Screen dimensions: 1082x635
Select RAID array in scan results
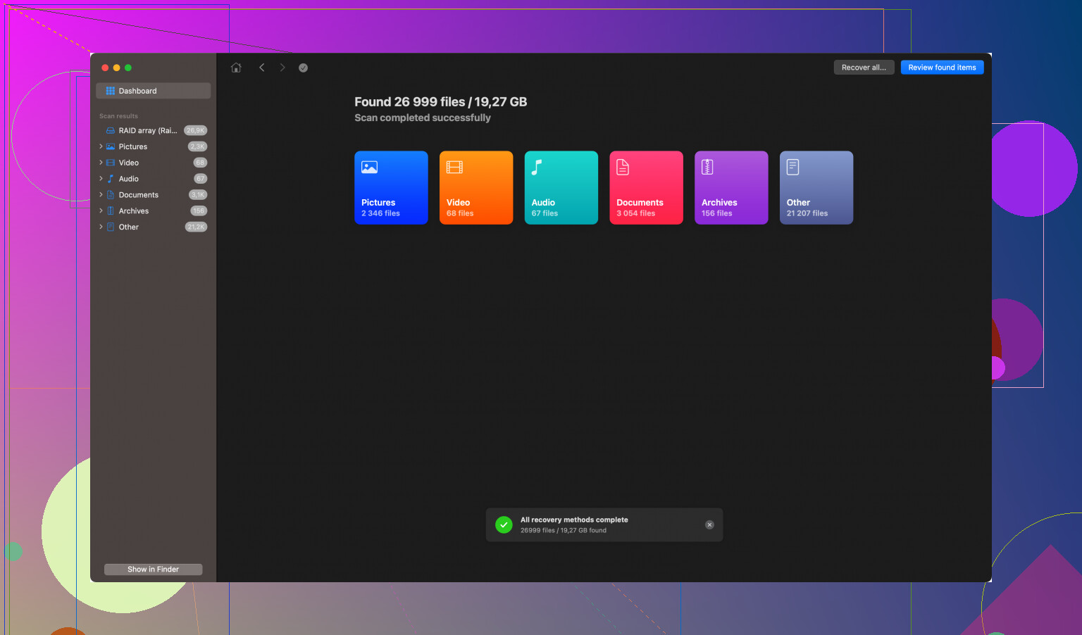[147, 130]
